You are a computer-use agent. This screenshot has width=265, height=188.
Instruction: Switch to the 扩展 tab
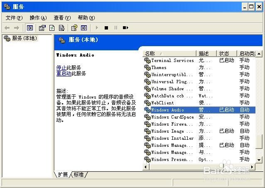pos(63,175)
